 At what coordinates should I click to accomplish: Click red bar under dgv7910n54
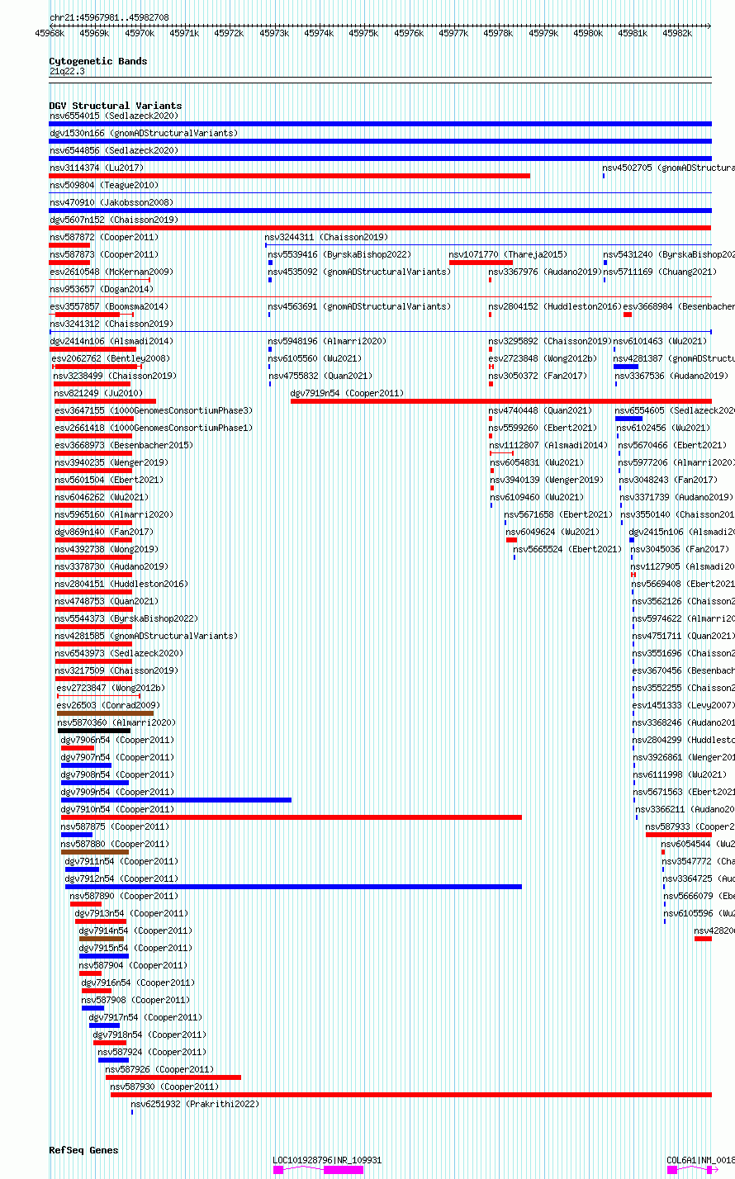pyautogui.click(x=292, y=817)
